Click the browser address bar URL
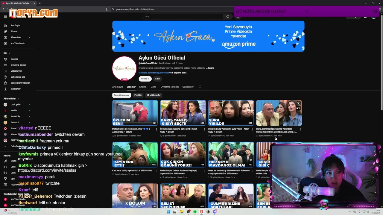The height and width of the screenshot is (215, 383). 135,9
